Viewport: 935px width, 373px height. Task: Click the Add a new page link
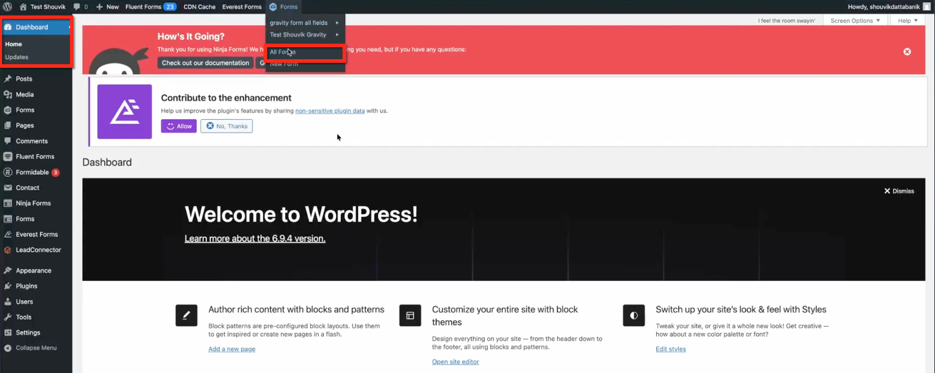(232, 349)
